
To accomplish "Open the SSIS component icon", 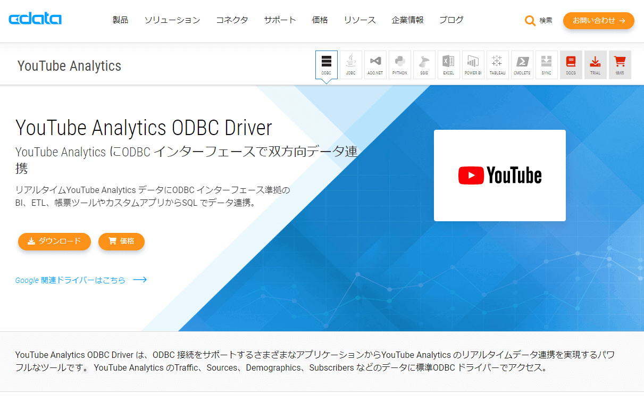I will click(x=424, y=64).
